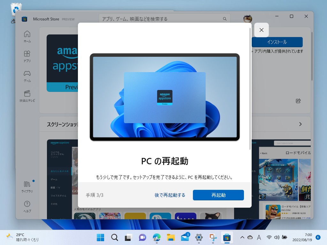Close the PC restart dialog
This screenshot has height=245, width=327.
261,30
